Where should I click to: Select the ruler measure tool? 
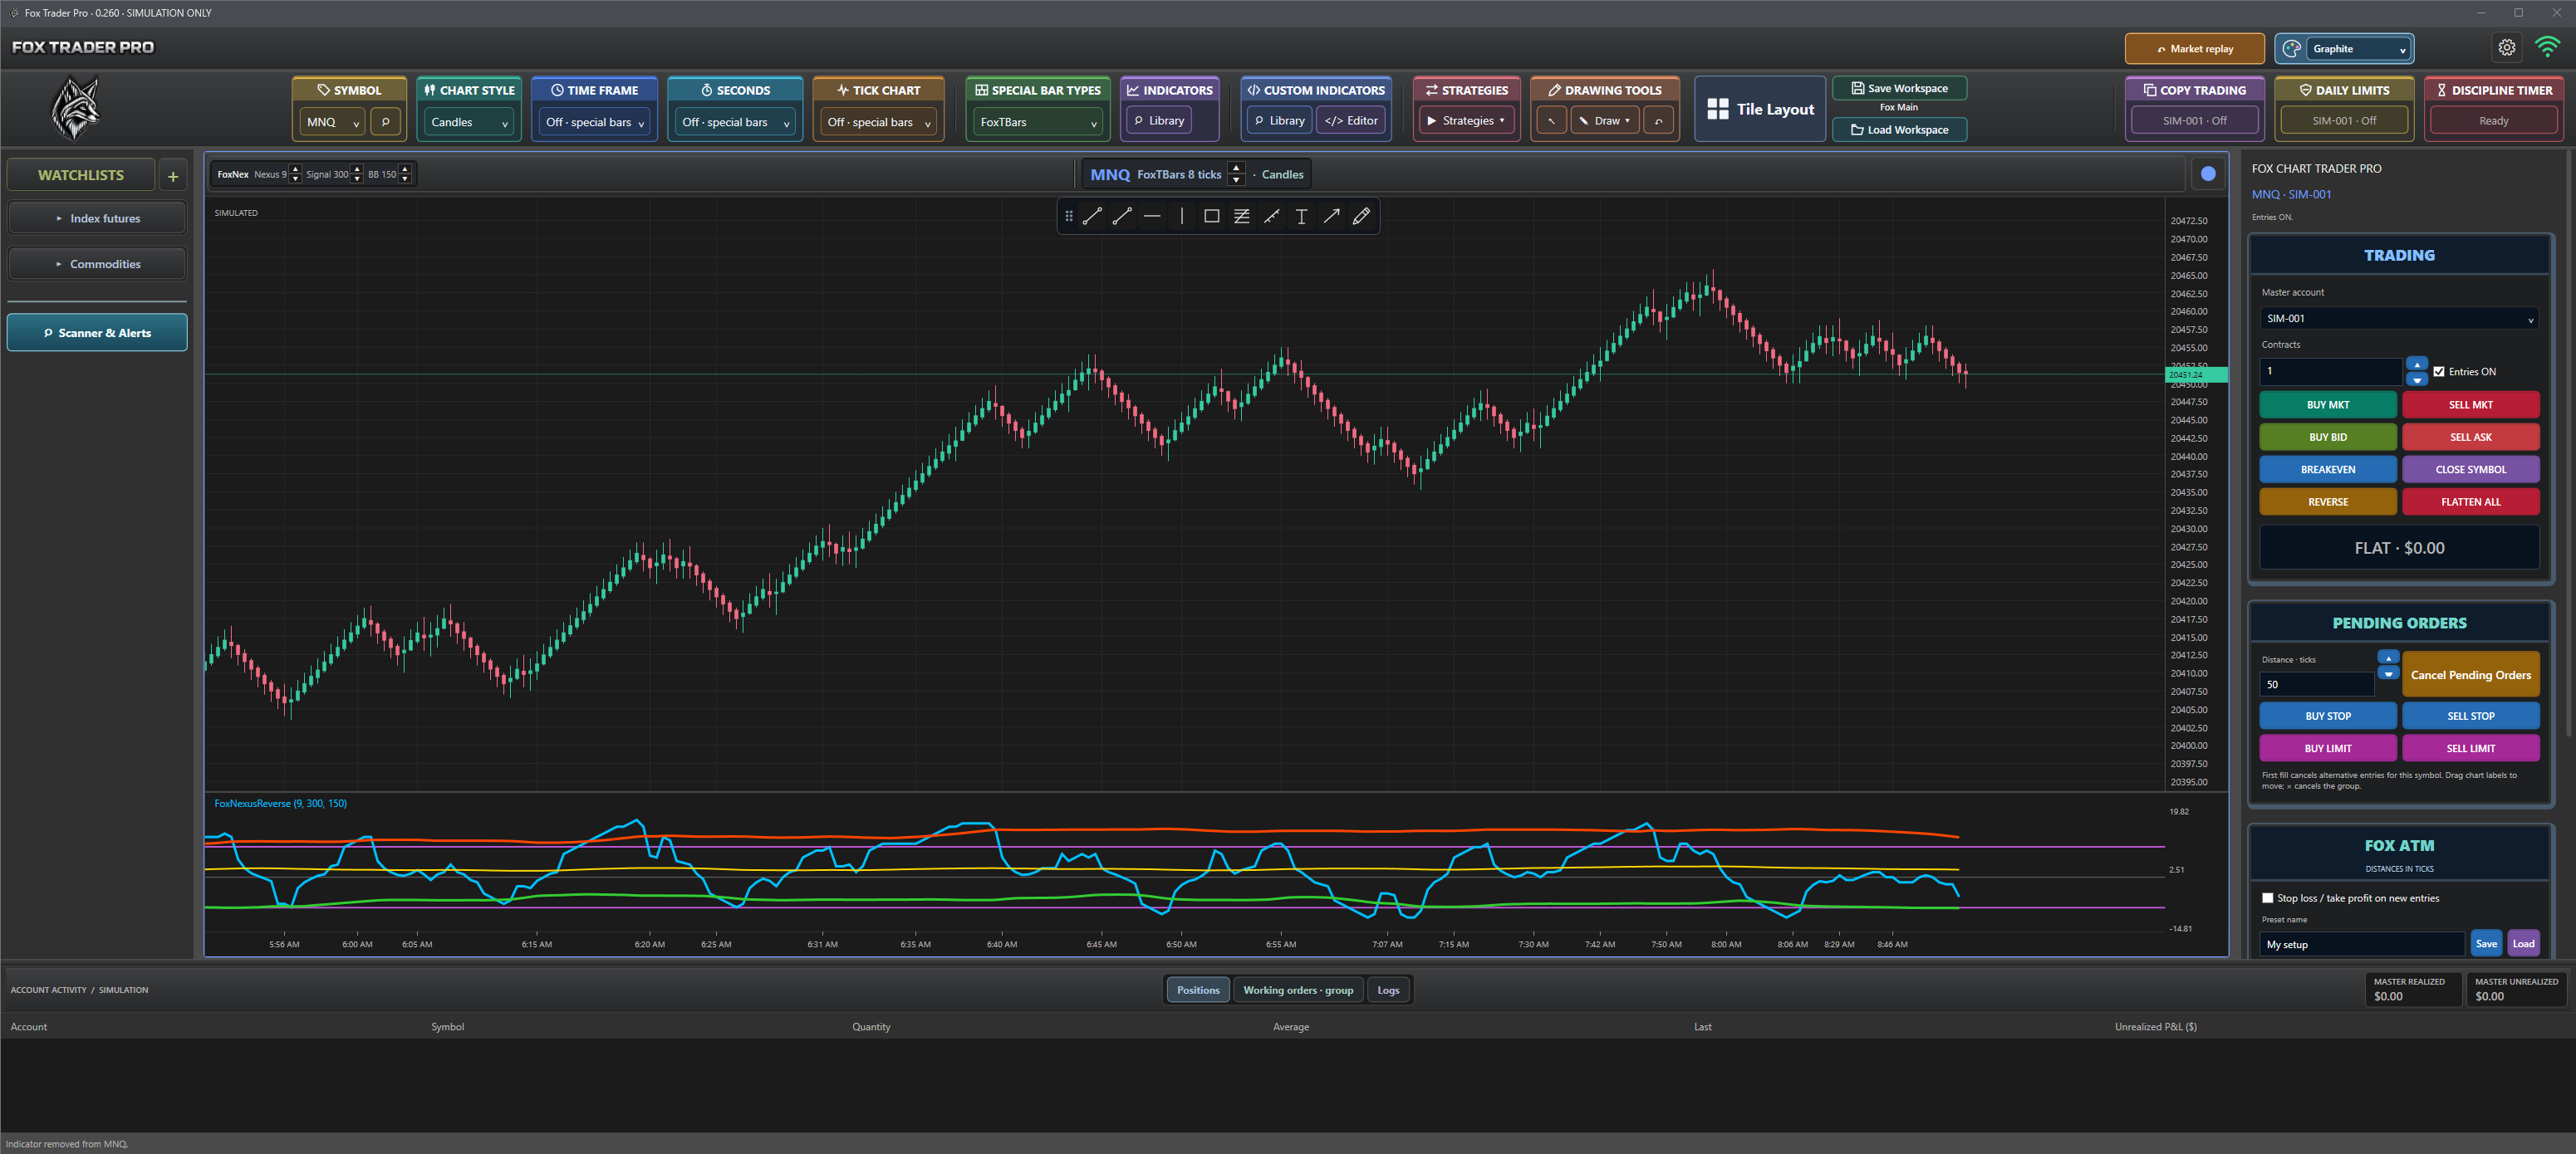point(1271,216)
